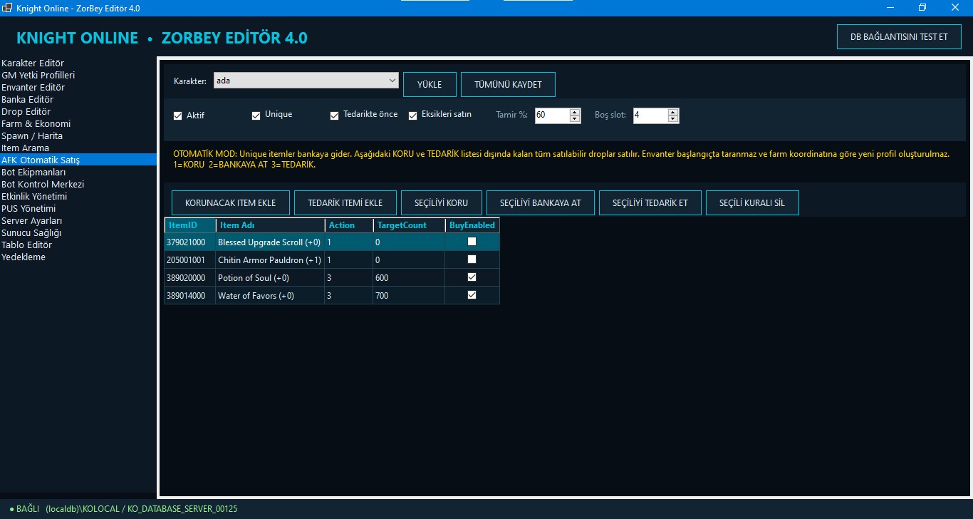Screen dimensions: 973x519
Task: Click ItemID cell 389014000
Action: point(190,295)
